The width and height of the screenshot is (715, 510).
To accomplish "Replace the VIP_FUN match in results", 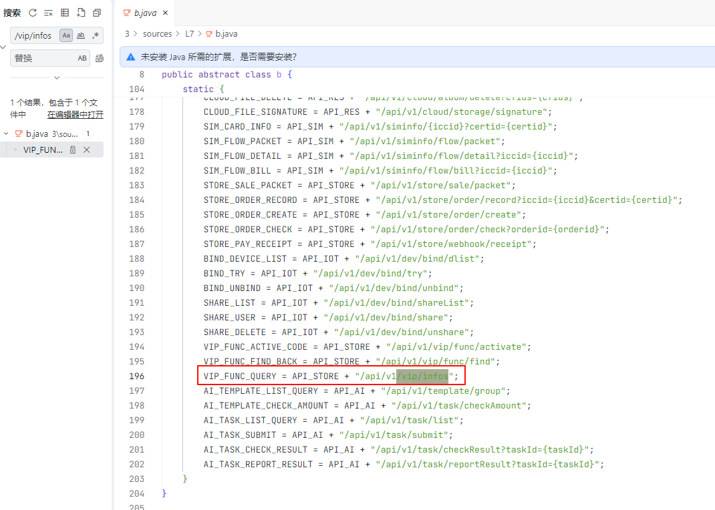I will tap(73, 150).
